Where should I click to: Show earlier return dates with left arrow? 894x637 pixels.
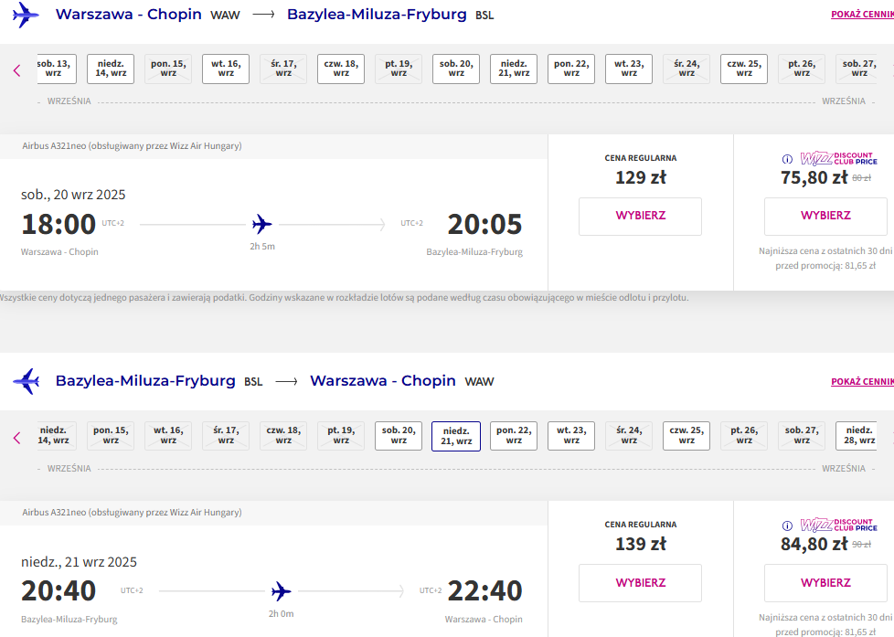[17, 438]
